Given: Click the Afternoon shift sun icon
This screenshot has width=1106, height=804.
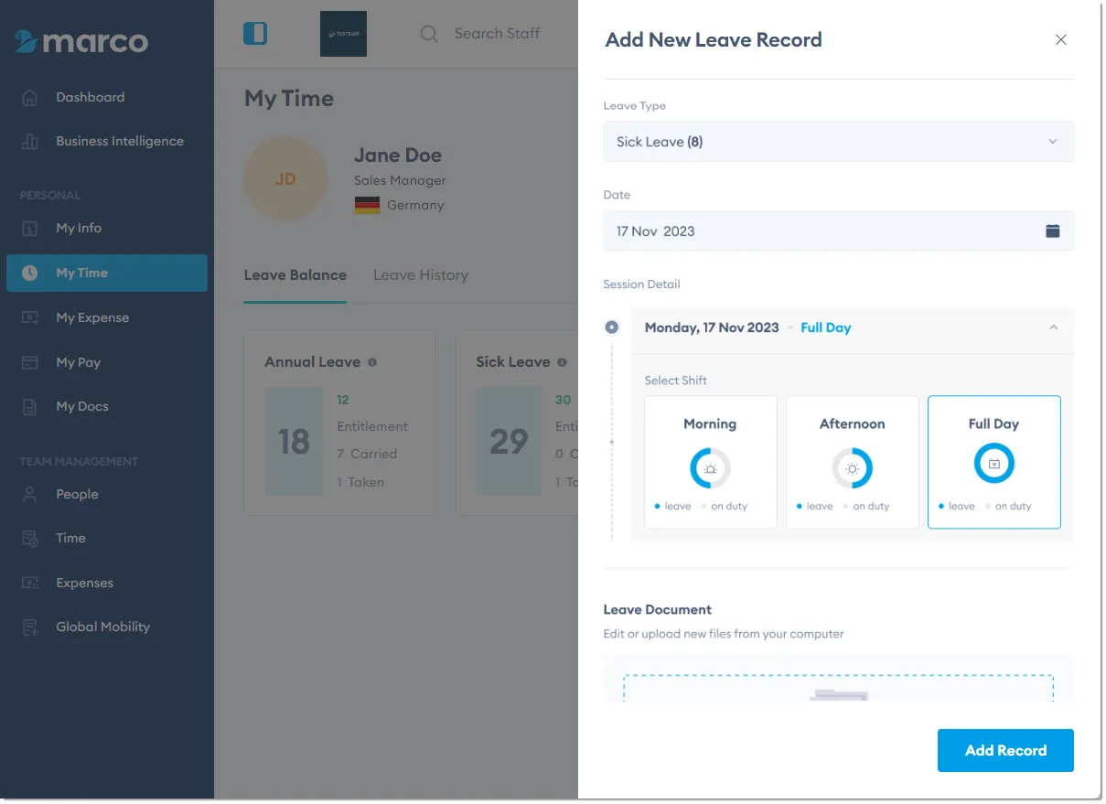Looking at the screenshot, I should (852, 467).
